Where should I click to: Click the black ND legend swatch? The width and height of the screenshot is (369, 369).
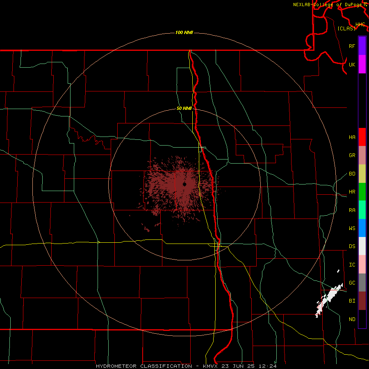pos(362,319)
